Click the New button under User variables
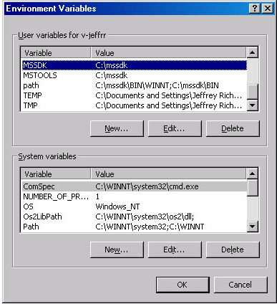The image size is (277, 304). (x=117, y=128)
